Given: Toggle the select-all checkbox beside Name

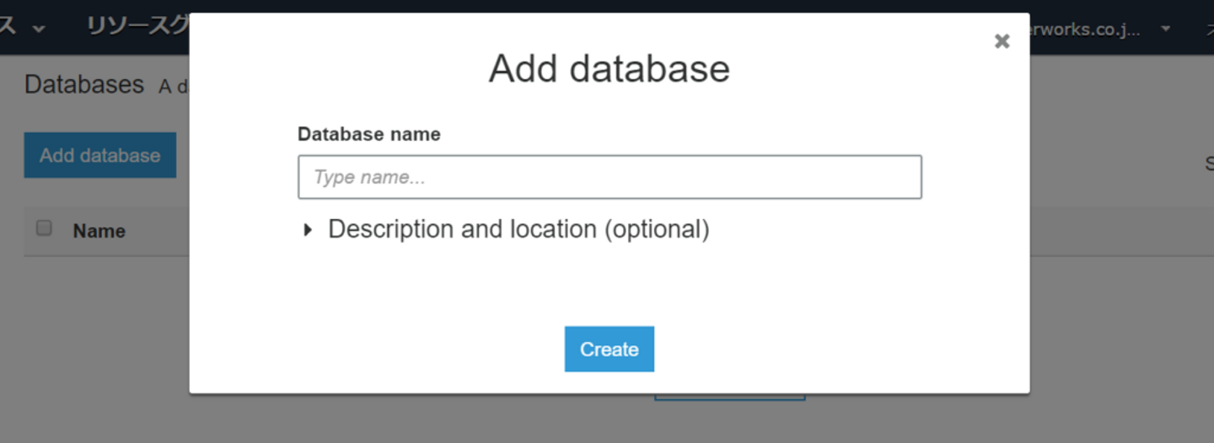Looking at the screenshot, I should 44,228.
